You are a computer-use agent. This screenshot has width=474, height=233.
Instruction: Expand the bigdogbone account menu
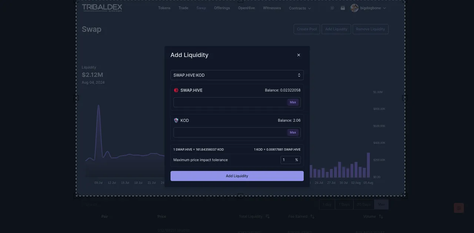[x=373, y=8]
